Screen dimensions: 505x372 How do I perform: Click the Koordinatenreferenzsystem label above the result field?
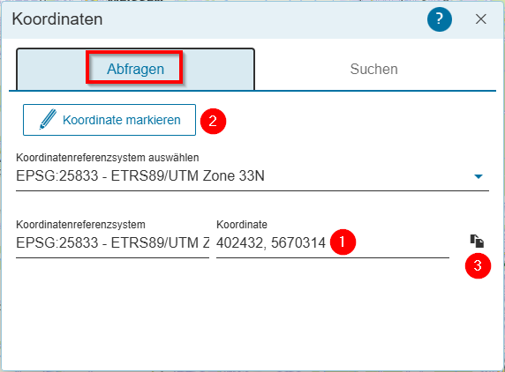80,225
